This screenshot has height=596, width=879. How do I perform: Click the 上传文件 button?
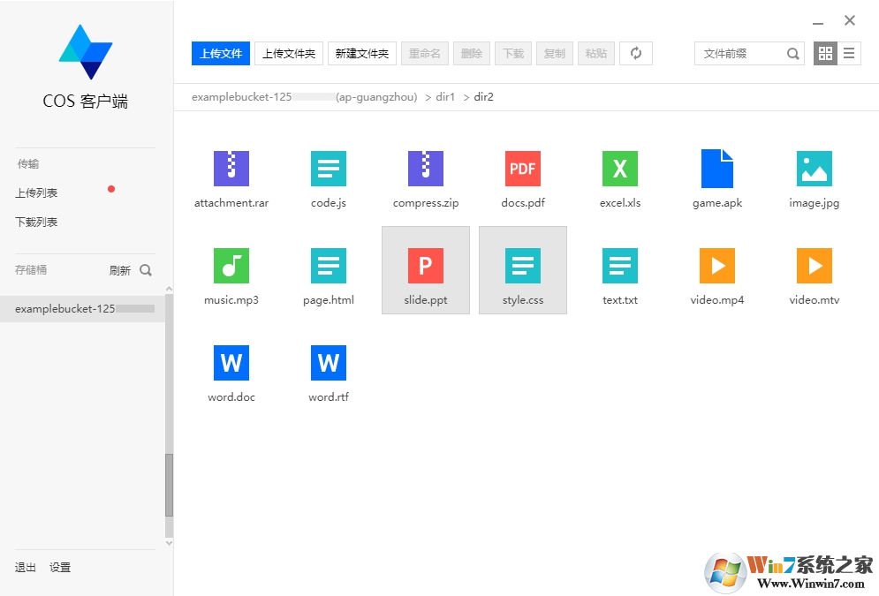coord(220,53)
